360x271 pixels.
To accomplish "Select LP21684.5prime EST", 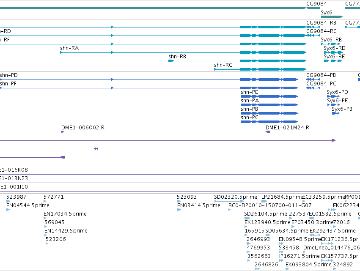I will pyautogui.click(x=283, y=197).
